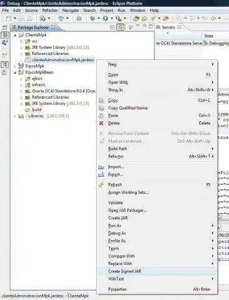This screenshot has height=300, width=229.
Task: Close the Package Explorer tab
Action: pos(53,27)
